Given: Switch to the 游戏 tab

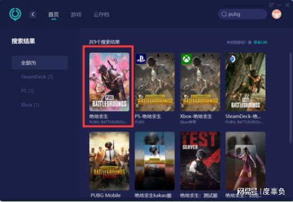Looking at the screenshot, I should (76, 15).
